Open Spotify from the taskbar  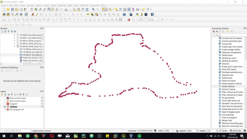point(139,136)
